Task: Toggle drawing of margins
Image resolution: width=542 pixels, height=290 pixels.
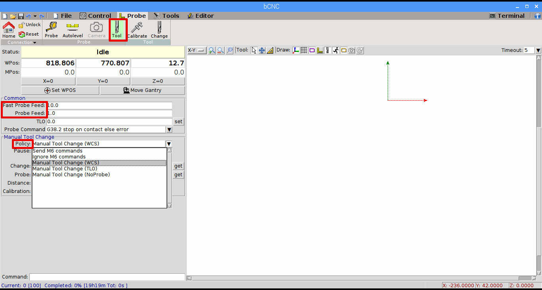Action: (x=312, y=50)
